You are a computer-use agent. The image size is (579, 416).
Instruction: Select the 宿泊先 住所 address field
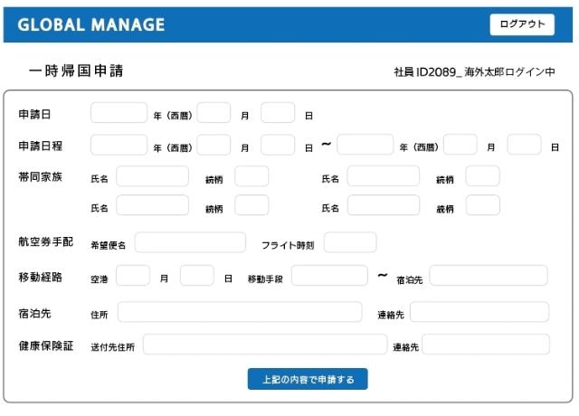[x=239, y=312]
